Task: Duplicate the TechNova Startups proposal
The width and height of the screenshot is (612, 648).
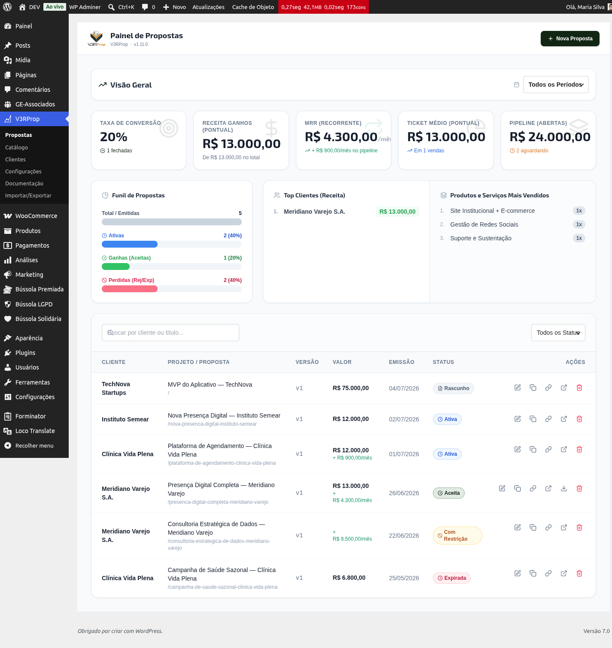Action: 533,388
